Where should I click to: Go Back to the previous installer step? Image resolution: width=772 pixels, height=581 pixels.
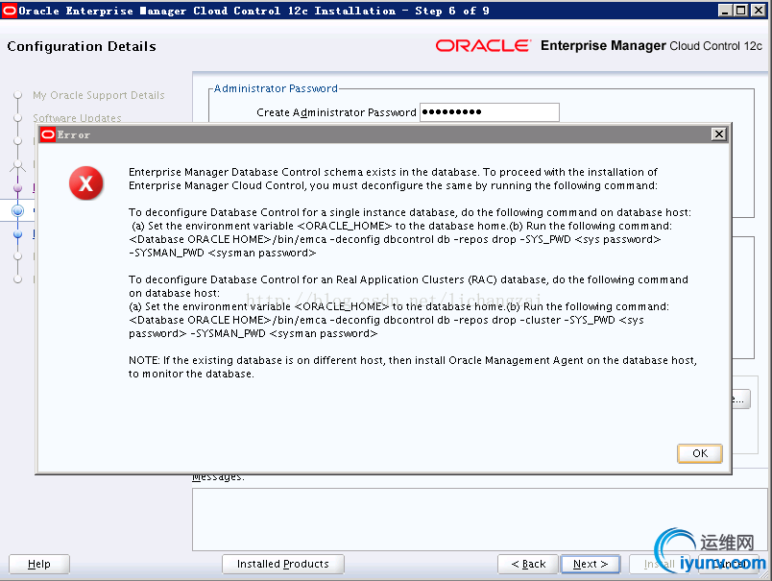pyautogui.click(x=528, y=564)
